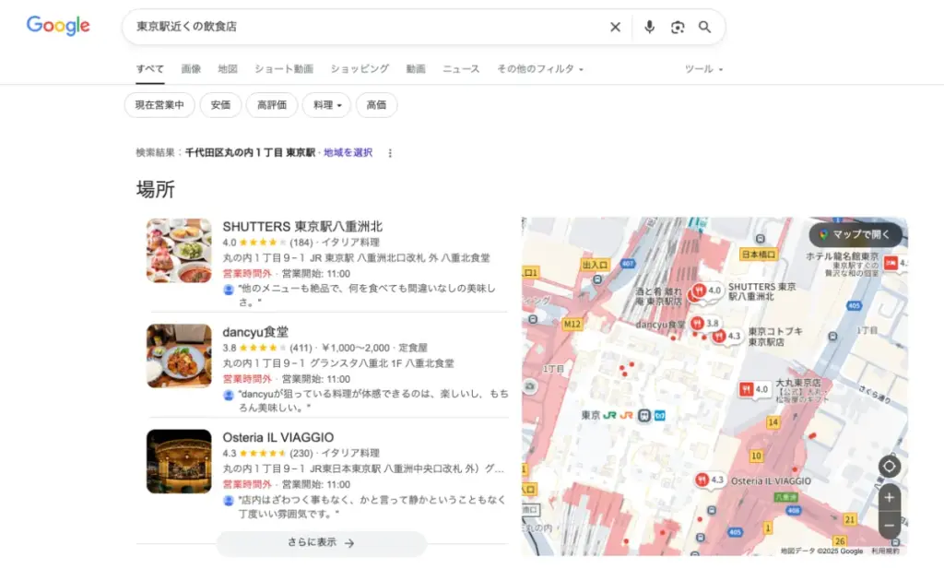Expand the 料理 dropdown filter

click(326, 105)
